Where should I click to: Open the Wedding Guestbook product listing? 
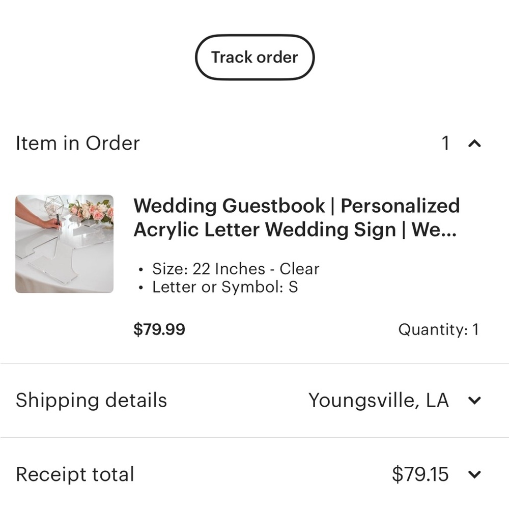tap(297, 217)
